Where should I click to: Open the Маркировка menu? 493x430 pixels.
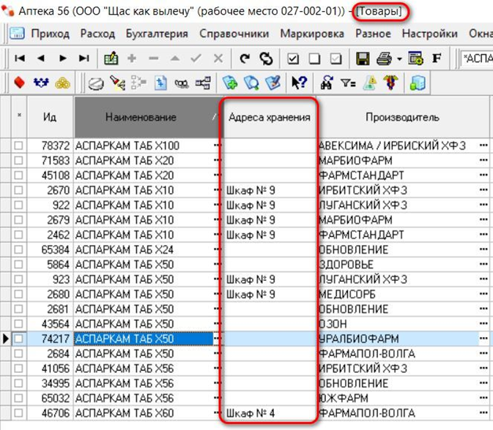pyautogui.click(x=312, y=33)
